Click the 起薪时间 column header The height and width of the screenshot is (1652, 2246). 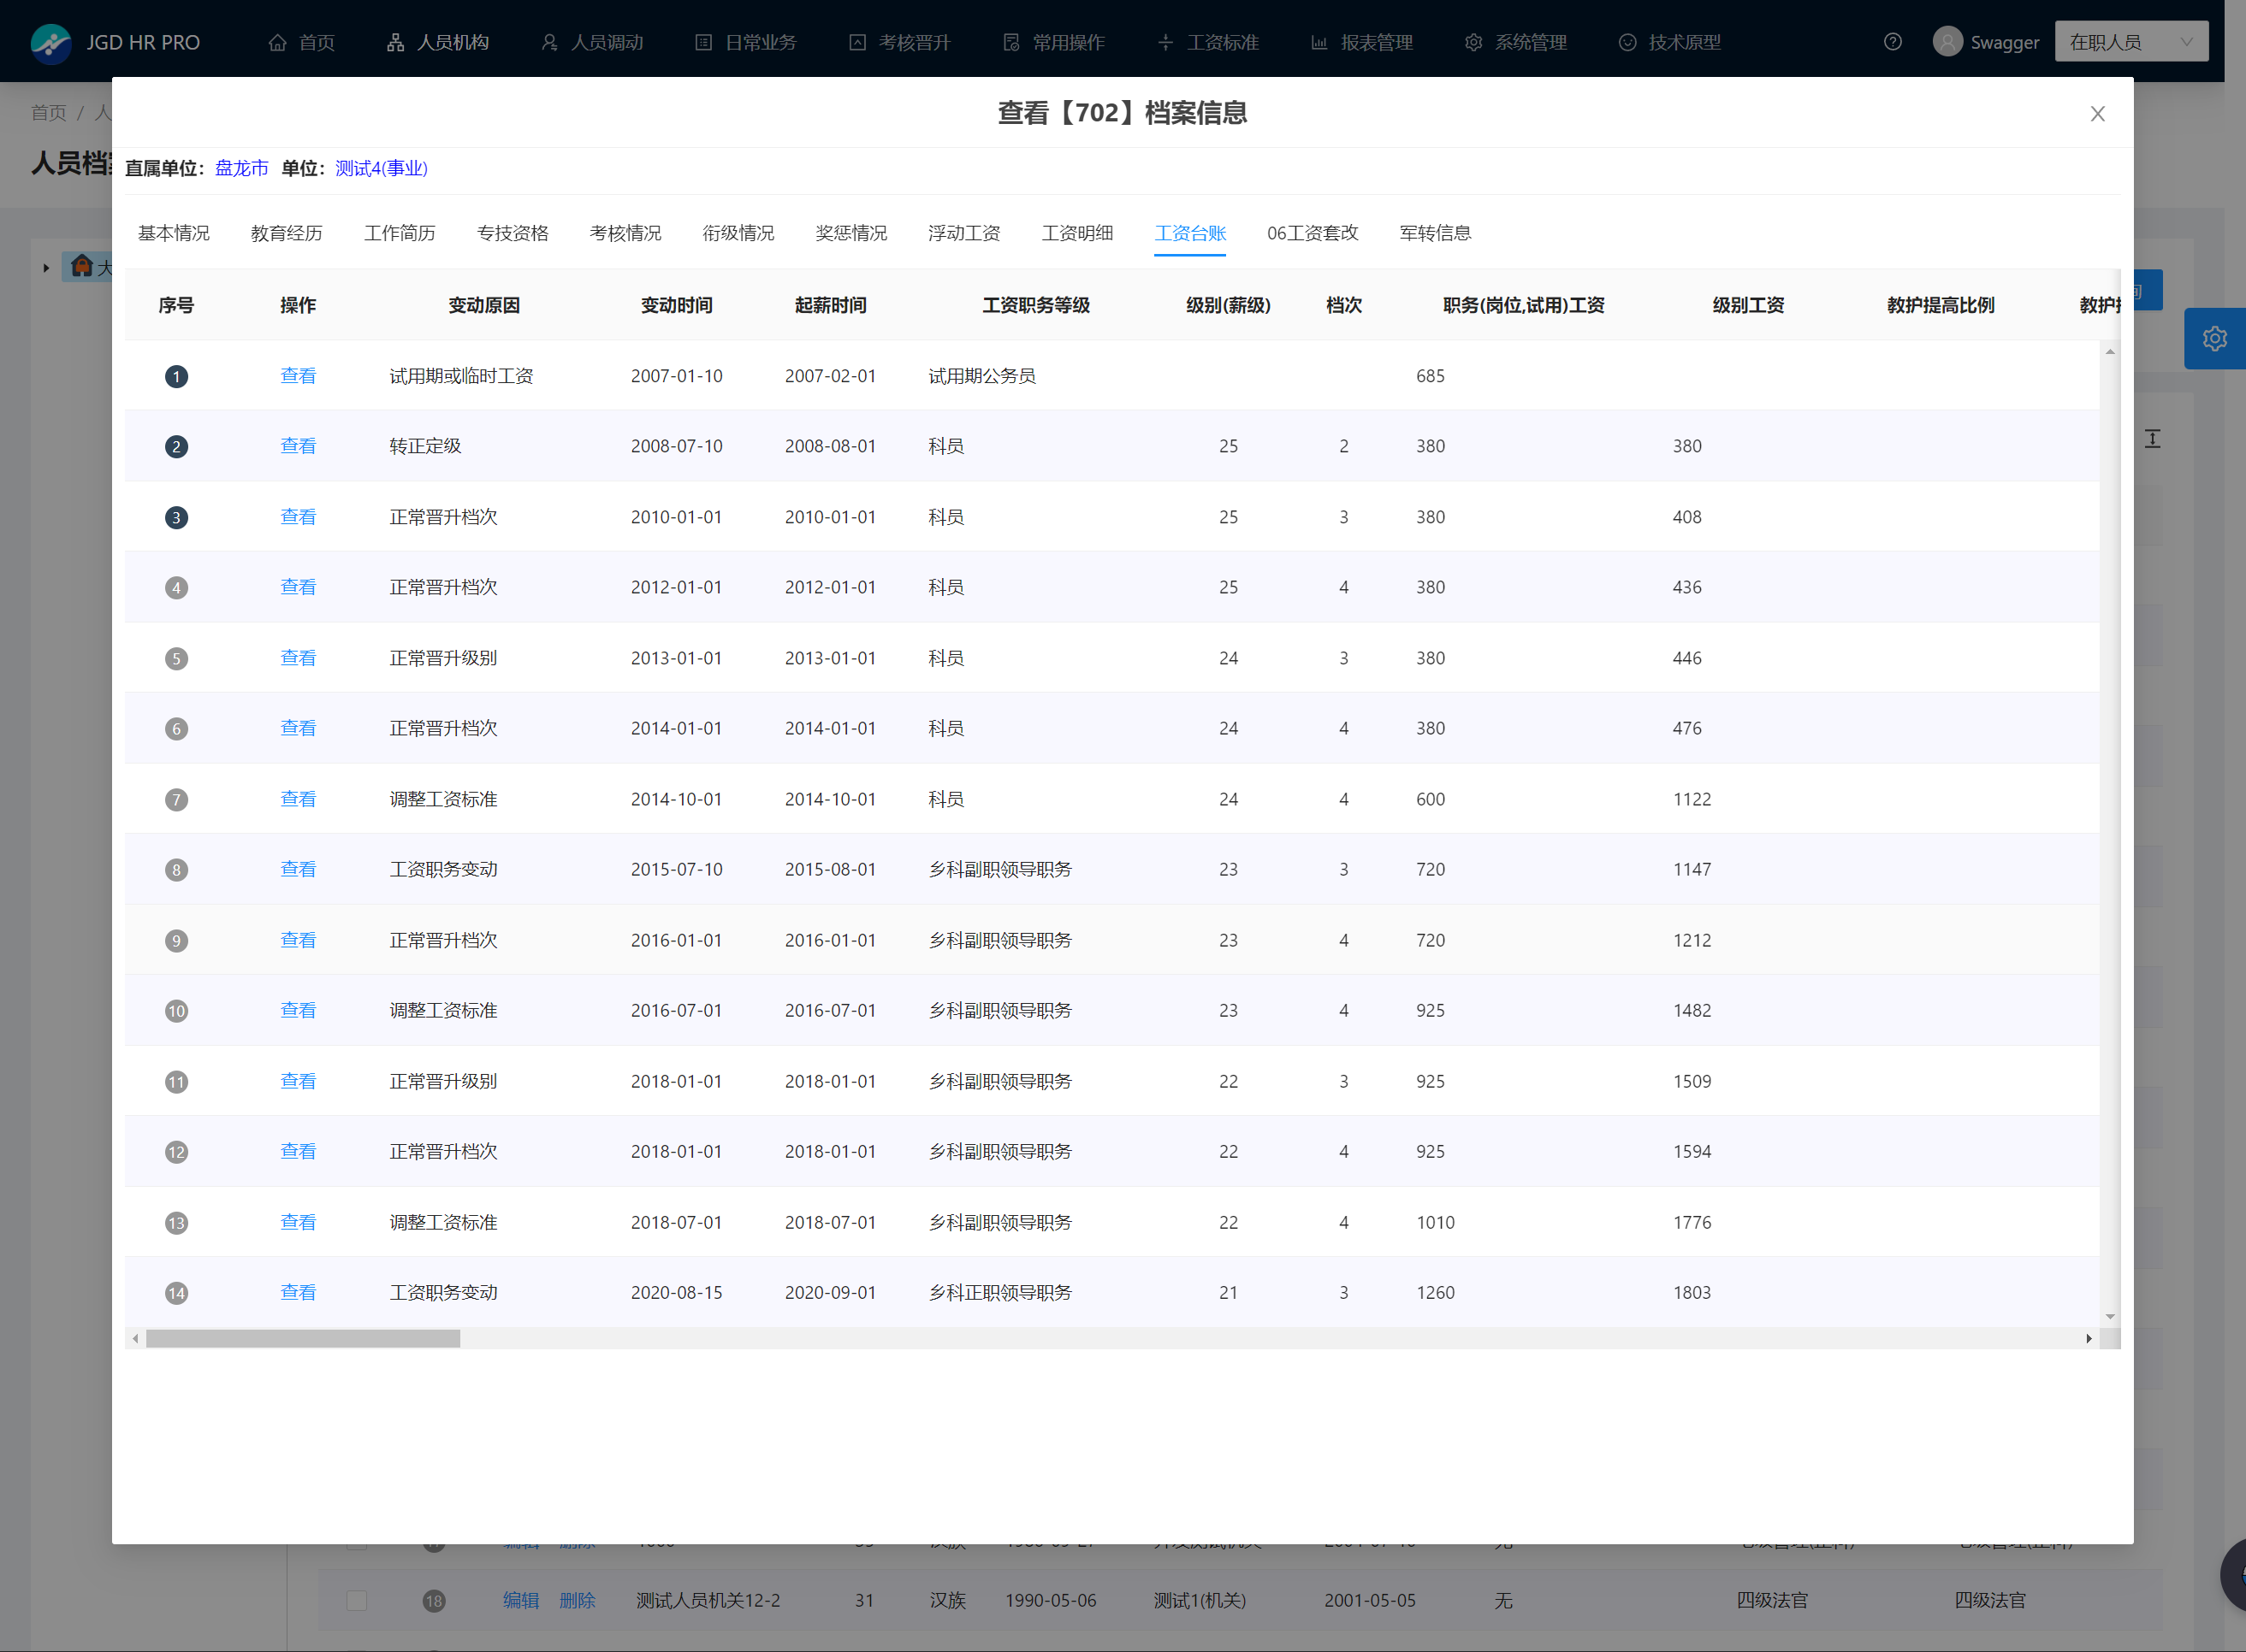click(x=830, y=305)
